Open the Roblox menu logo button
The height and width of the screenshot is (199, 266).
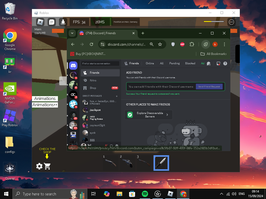[x=40, y=22]
